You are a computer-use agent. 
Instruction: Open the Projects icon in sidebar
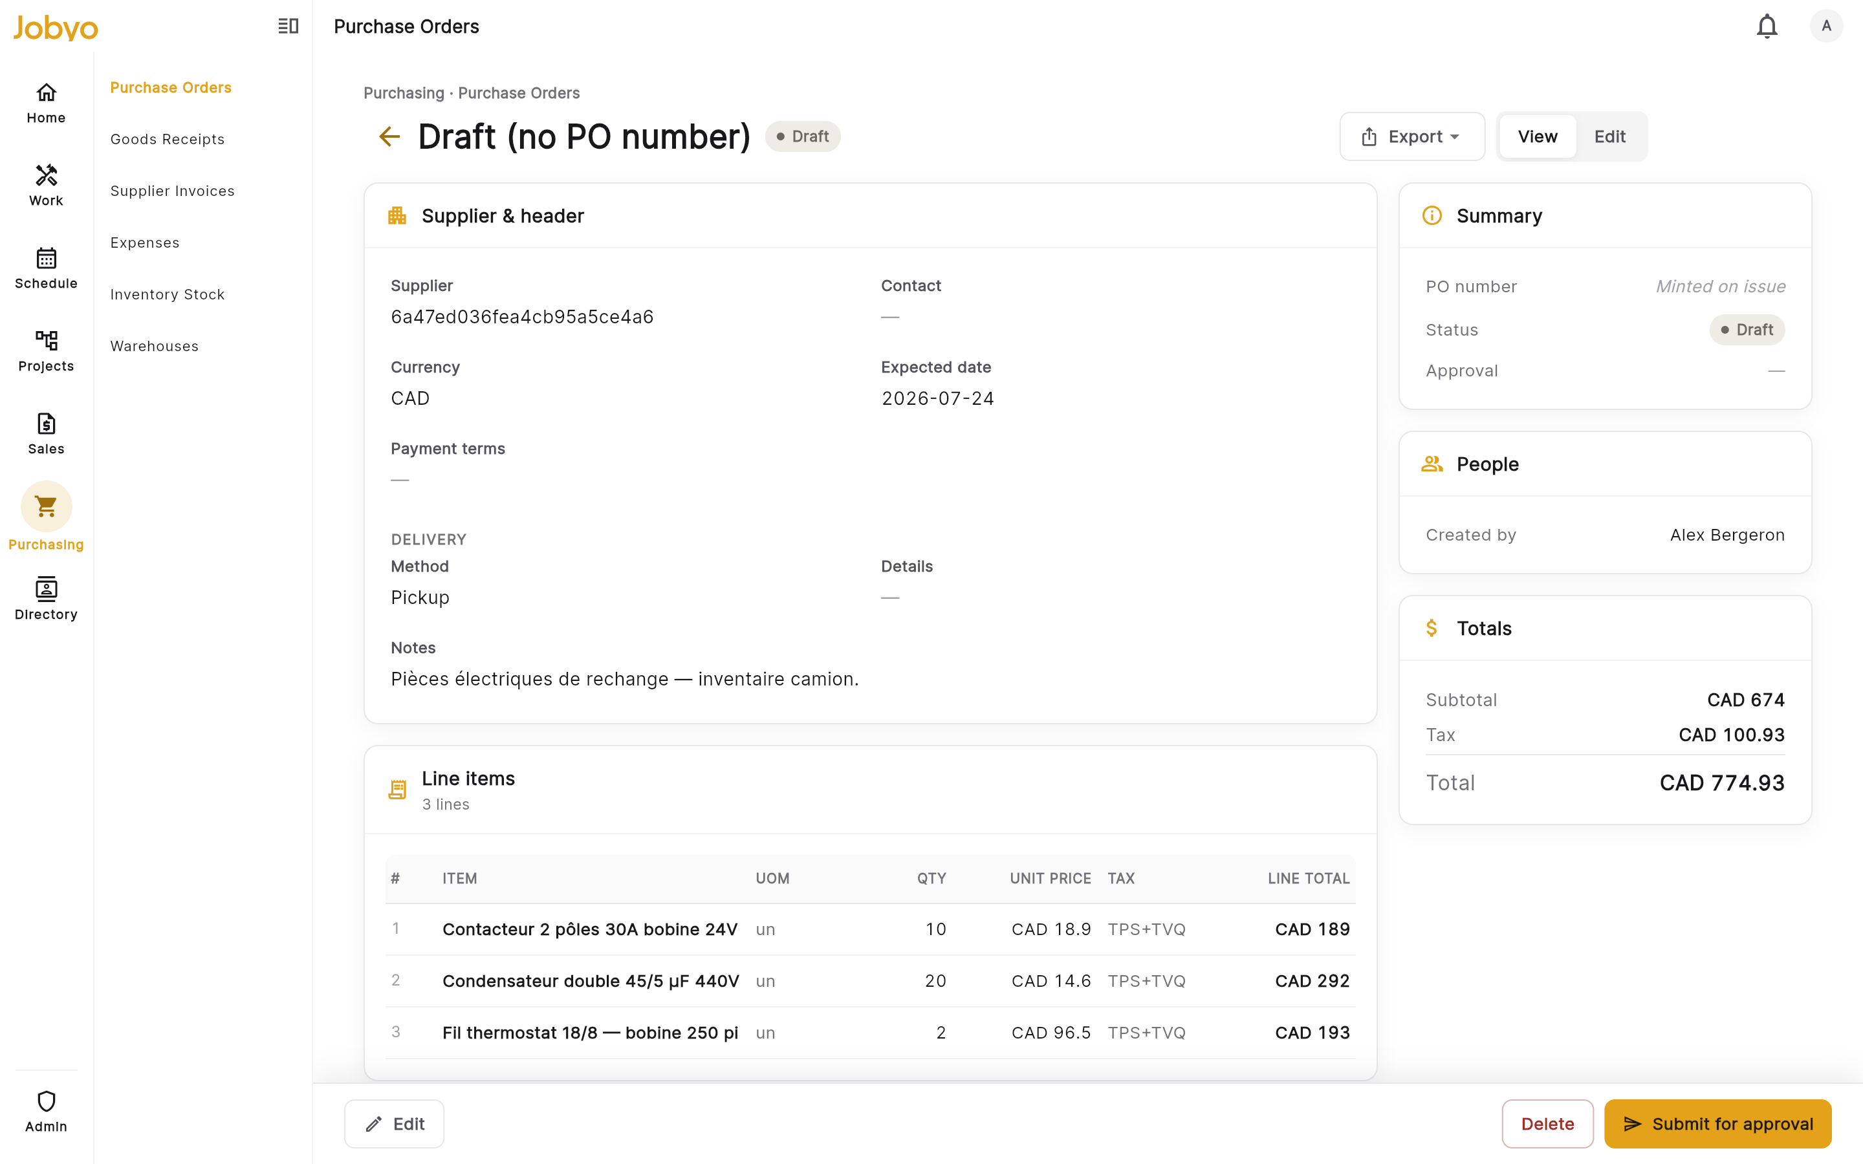(46, 340)
